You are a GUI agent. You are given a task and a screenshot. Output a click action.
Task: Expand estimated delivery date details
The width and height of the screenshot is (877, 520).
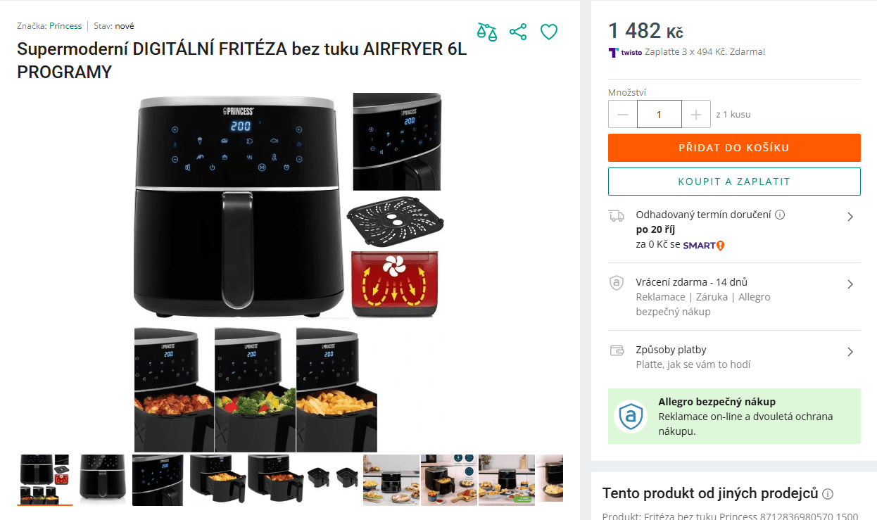pos(734,229)
